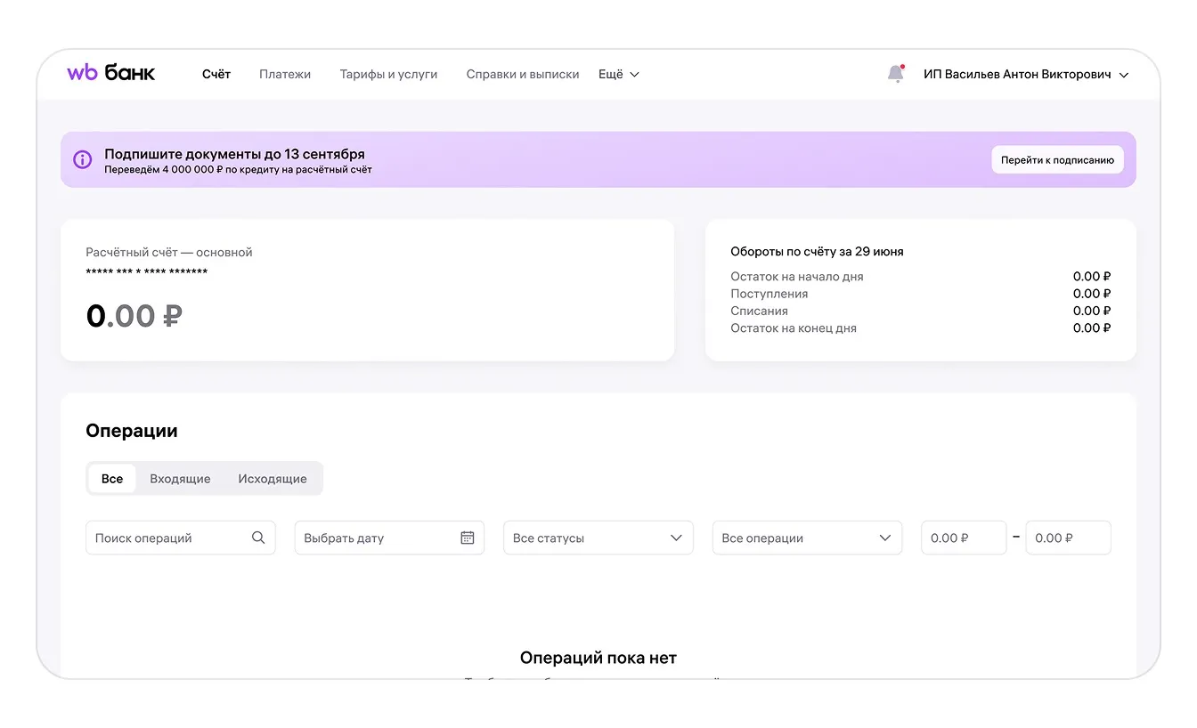Click chevron beside ИП Васильев Антон Викторович
The width and height of the screenshot is (1197, 728).
1124,76
